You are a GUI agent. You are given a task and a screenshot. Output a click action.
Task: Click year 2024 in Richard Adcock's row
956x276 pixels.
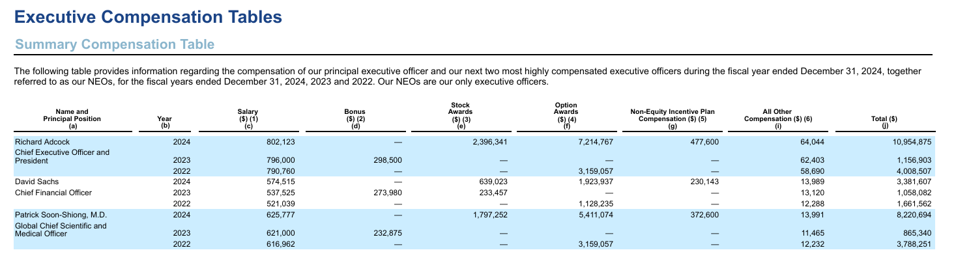click(182, 141)
